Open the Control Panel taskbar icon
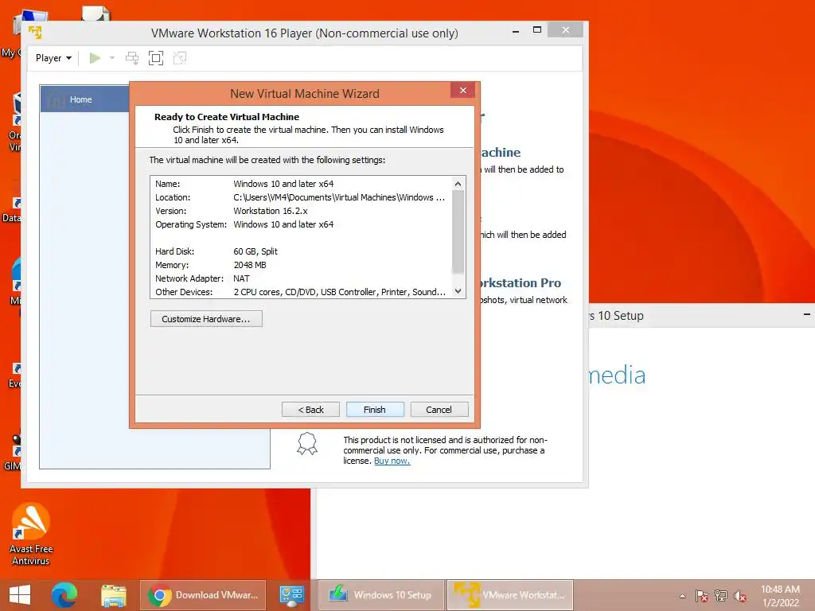This screenshot has width=815, height=611. click(x=291, y=595)
